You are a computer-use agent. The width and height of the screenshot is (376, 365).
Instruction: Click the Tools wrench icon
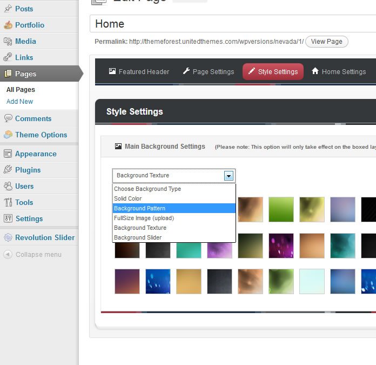tap(8, 202)
